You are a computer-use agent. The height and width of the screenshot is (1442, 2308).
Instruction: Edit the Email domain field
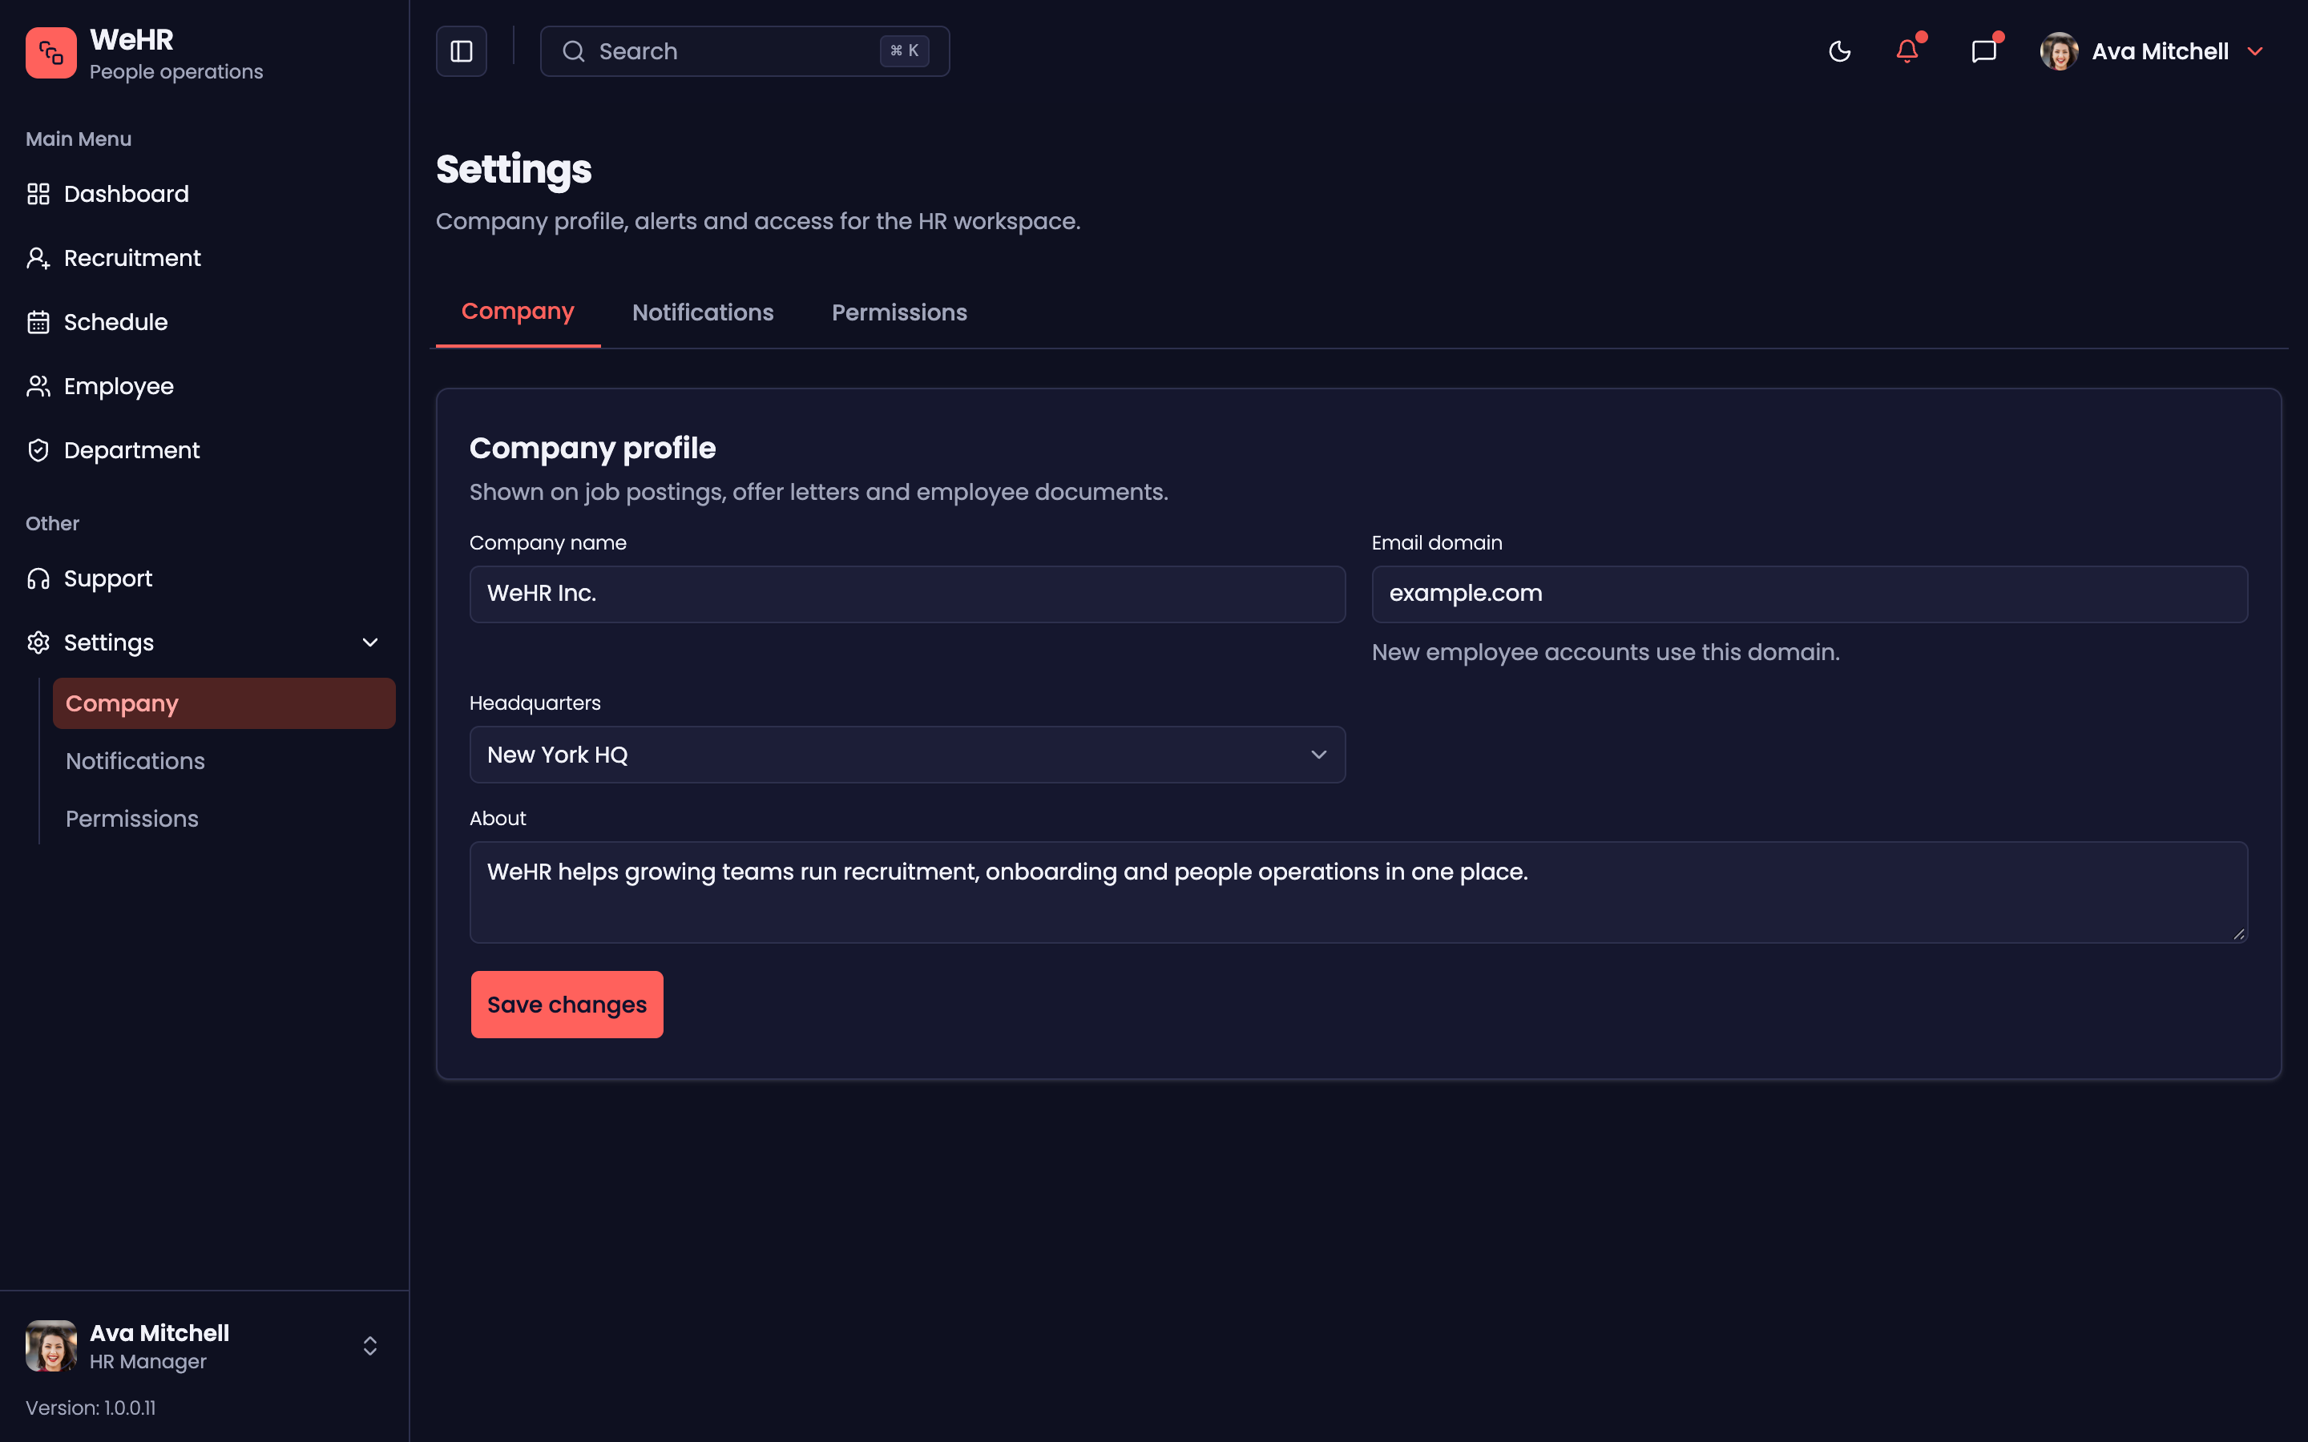[1810, 594]
